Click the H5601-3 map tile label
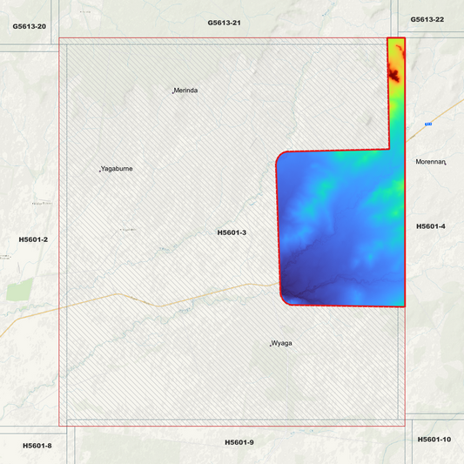Viewport: 464px width, 464px height. [x=232, y=232]
